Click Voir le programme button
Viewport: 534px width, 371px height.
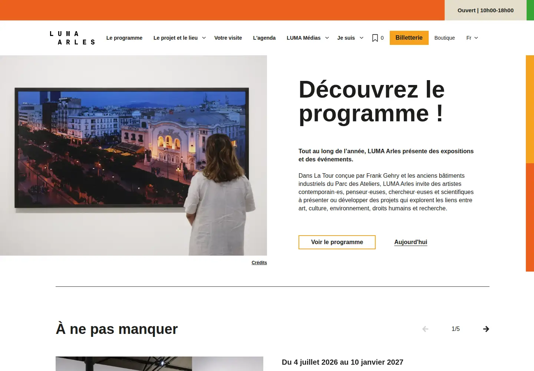tap(337, 242)
